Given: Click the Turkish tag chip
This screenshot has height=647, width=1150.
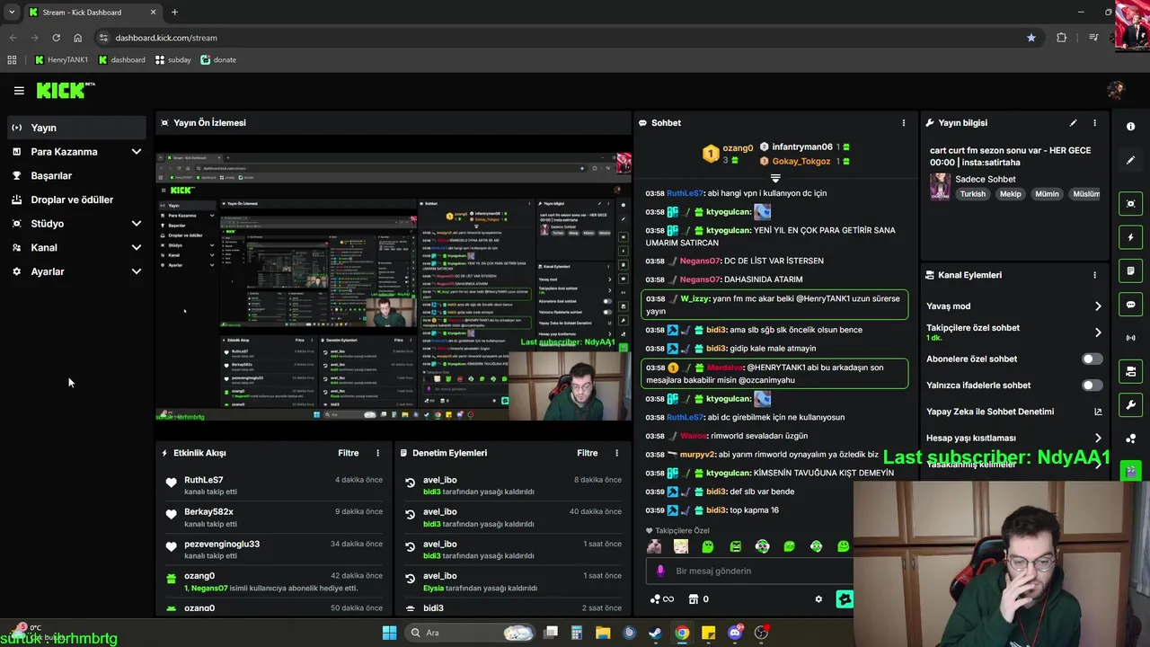Looking at the screenshot, I should point(972,194).
